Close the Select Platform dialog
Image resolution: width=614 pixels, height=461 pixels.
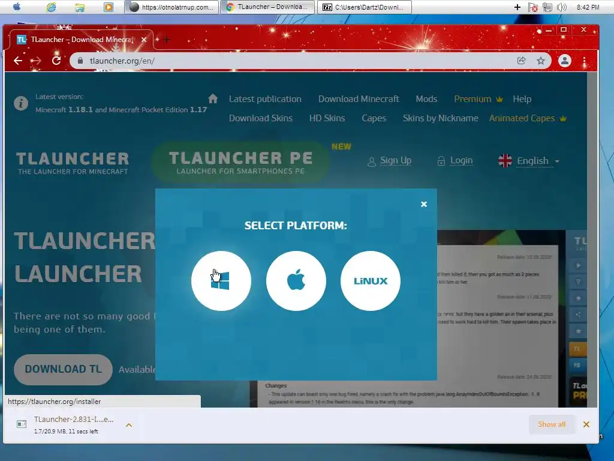point(424,204)
